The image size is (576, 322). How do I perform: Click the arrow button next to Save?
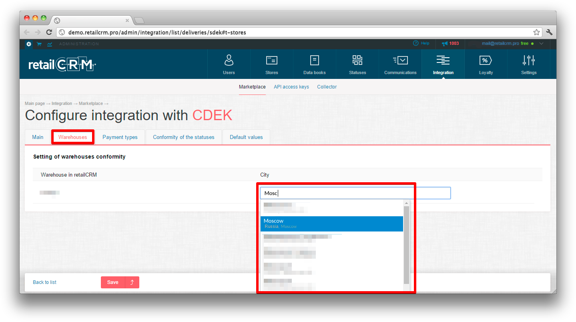[132, 282]
